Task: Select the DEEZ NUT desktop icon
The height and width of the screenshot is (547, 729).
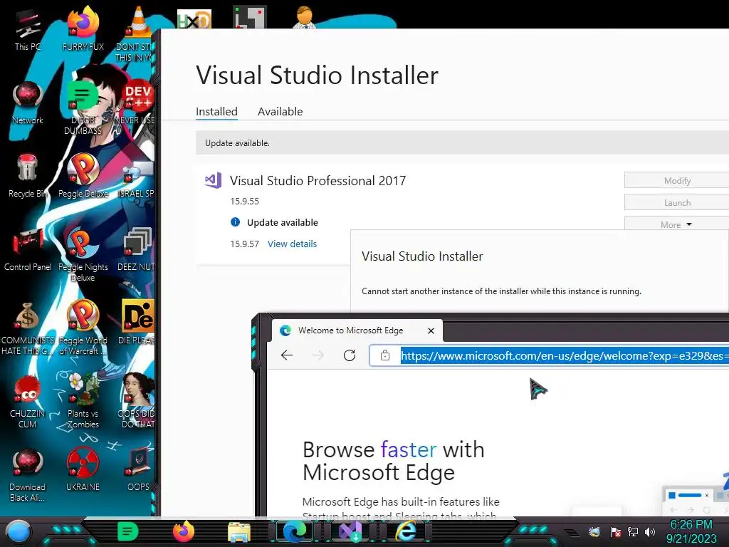Action: point(137,249)
